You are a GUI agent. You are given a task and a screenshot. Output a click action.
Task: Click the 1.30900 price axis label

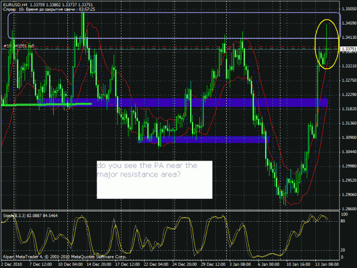349,138
